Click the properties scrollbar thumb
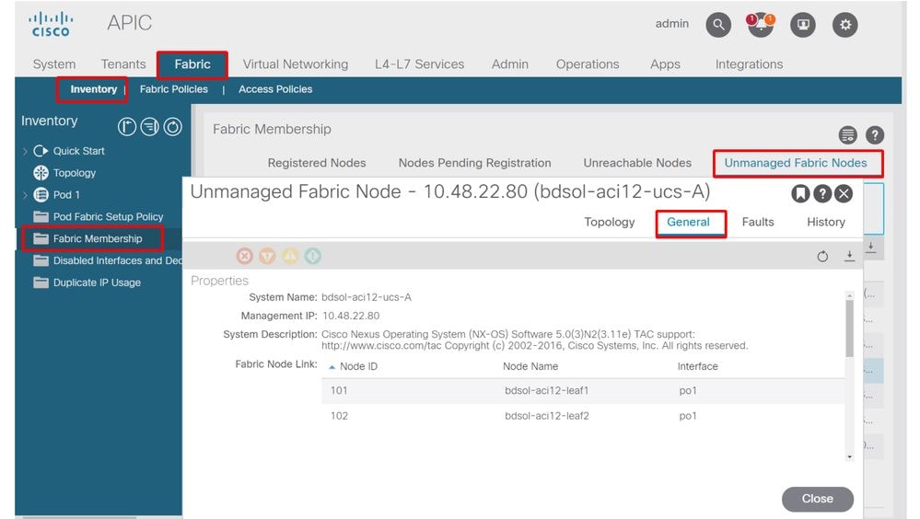This screenshot has height=519, width=920. coord(850,329)
